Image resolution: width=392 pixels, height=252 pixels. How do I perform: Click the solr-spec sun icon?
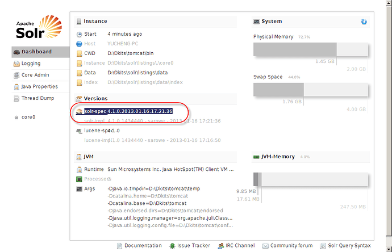(x=79, y=112)
